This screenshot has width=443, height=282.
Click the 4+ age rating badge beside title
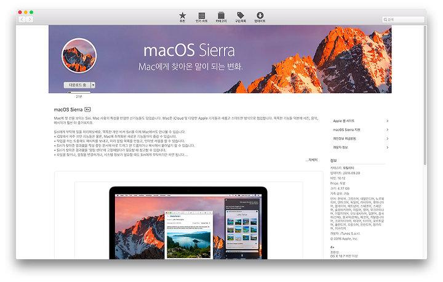[87, 110]
